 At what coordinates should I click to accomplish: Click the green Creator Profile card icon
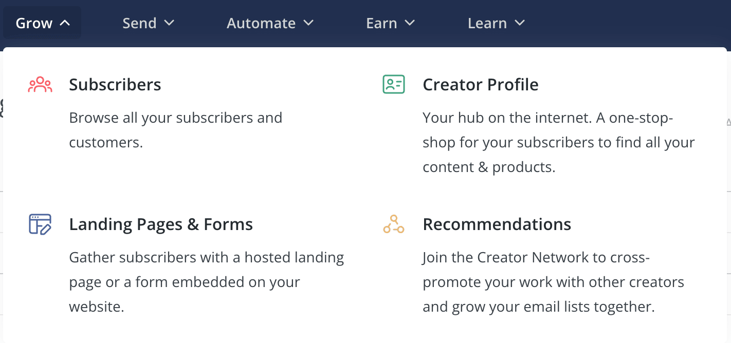tap(394, 84)
